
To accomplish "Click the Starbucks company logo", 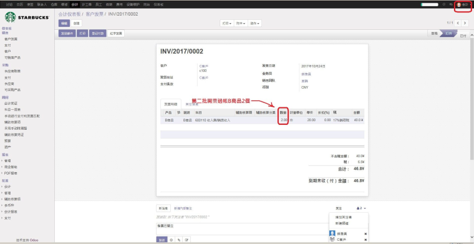I will tap(27, 17).
